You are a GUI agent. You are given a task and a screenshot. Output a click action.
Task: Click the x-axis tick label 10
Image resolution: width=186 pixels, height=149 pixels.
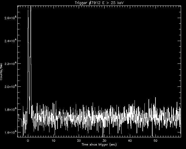coord(53,141)
